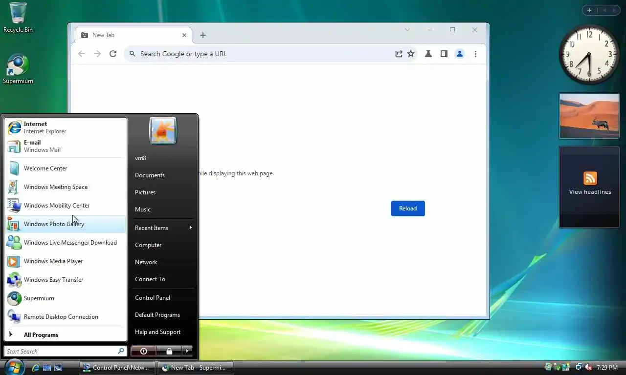Launch Welcome Center
The image size is (626, 375).
pos(66,168)
